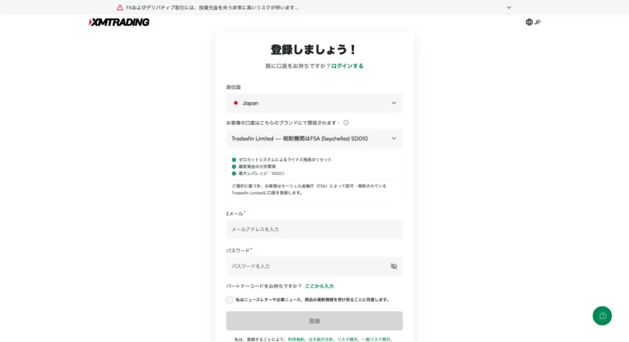This screenshot has width=629, height=342.
Task: Open the green chat support button
Action: pyautogui.click(x=602, y=316)
